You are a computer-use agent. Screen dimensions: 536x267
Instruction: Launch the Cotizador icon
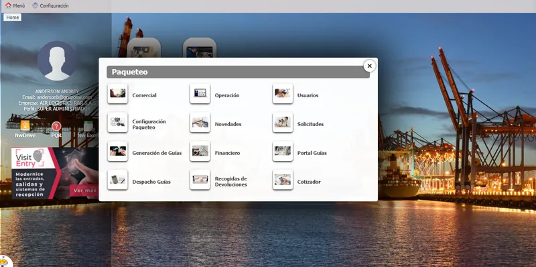283,180
